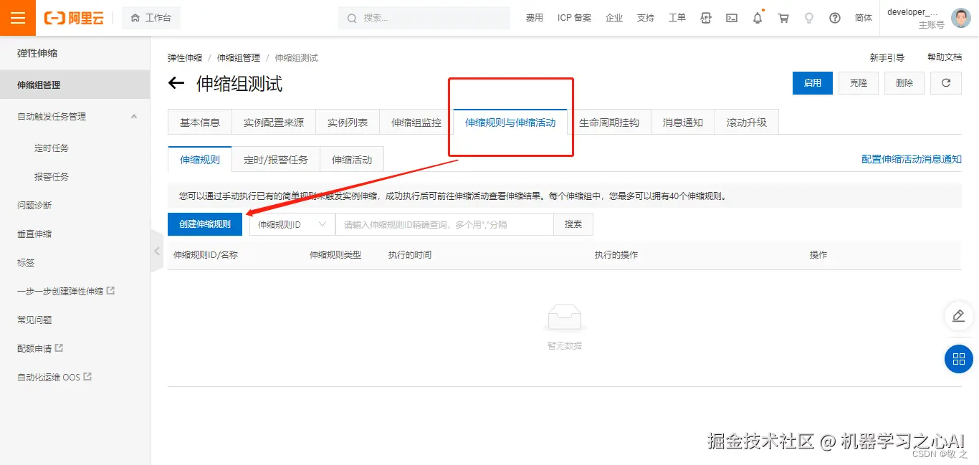Screen dimensions: 979x465
Task: Open the shopping cart icon
Action: [783, 17]
